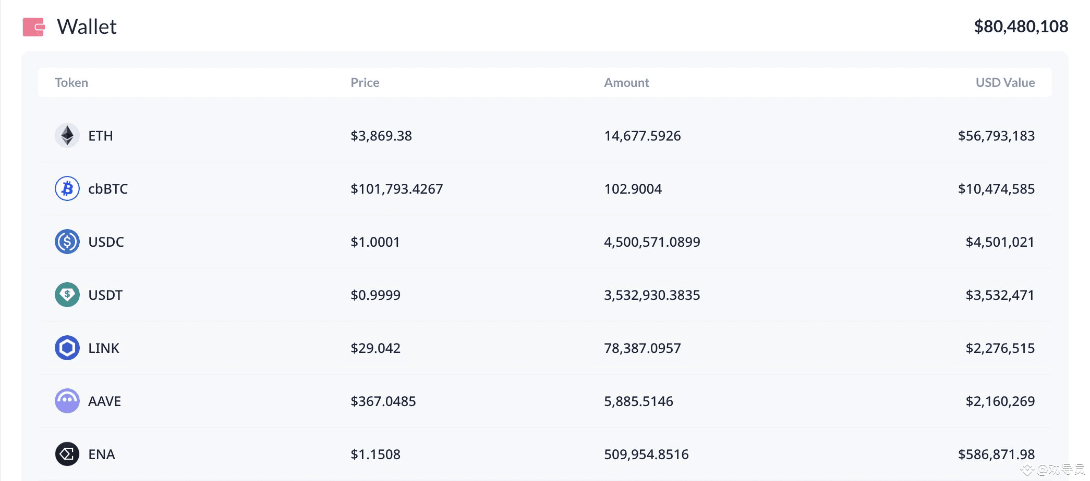The image size is (1090, 481).
Task: Click the Wallet section title
Action: coord(87,27)
